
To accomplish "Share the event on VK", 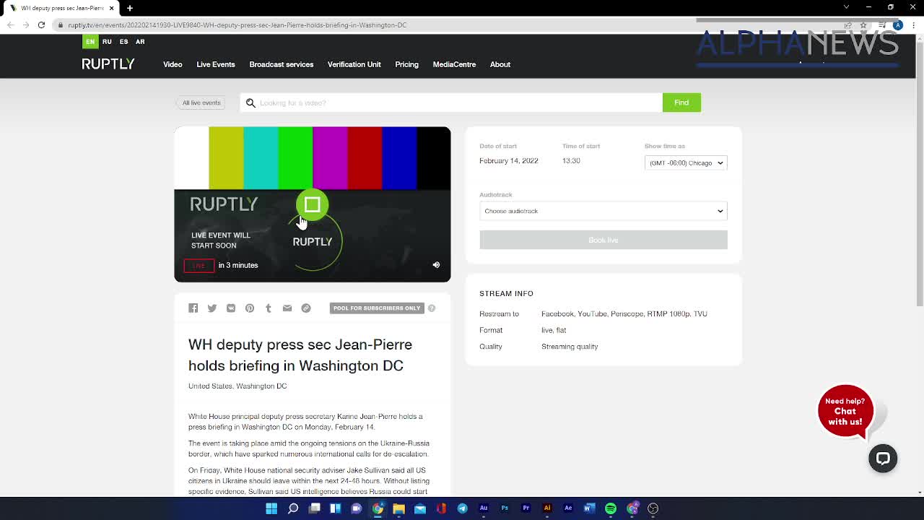I will [231, 308].
